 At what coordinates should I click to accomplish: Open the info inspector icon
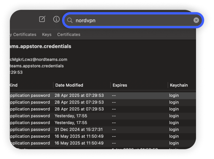click(56, 19)
